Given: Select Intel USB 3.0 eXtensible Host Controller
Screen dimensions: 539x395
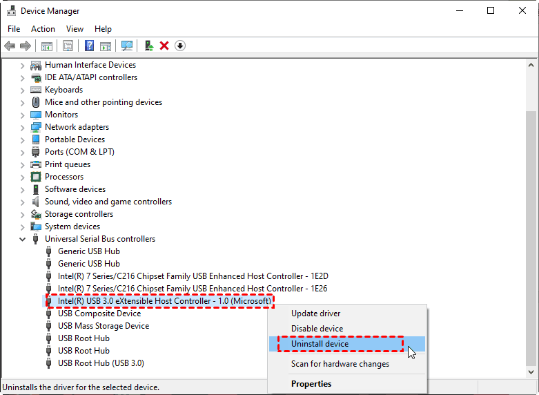Looking at the screenshot, I should pos(164,301).
